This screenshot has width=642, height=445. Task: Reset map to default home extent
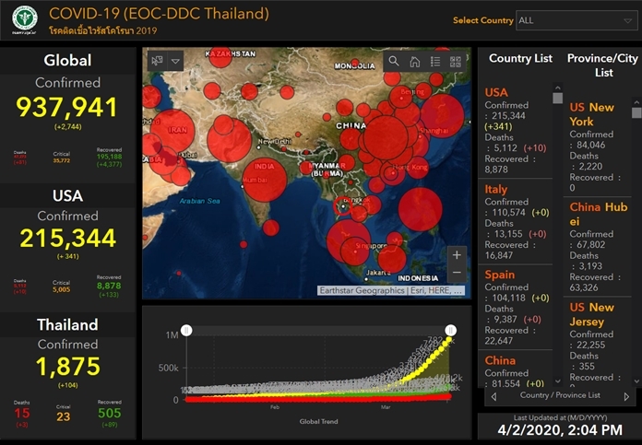pyautogui.click(x=415, y=62)
